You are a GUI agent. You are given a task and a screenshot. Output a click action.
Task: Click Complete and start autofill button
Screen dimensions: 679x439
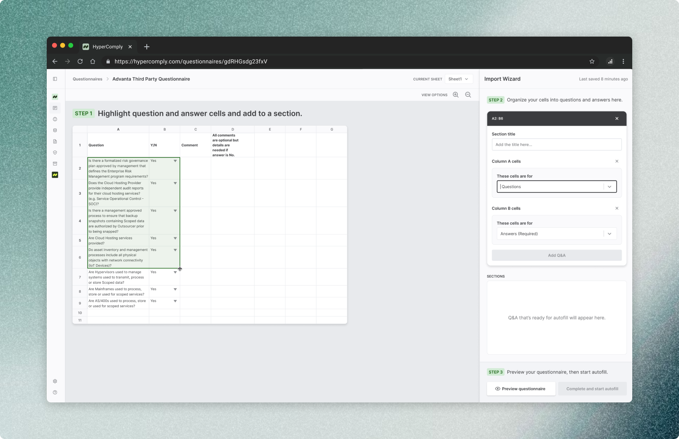[592, 389]
